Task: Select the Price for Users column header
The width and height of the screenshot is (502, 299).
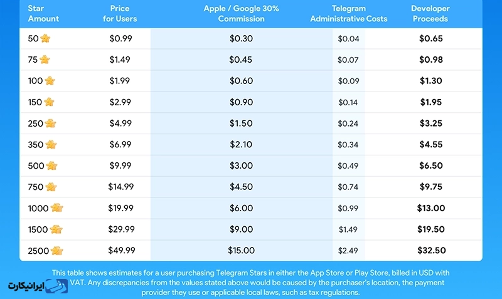Action: click(120, 14)
